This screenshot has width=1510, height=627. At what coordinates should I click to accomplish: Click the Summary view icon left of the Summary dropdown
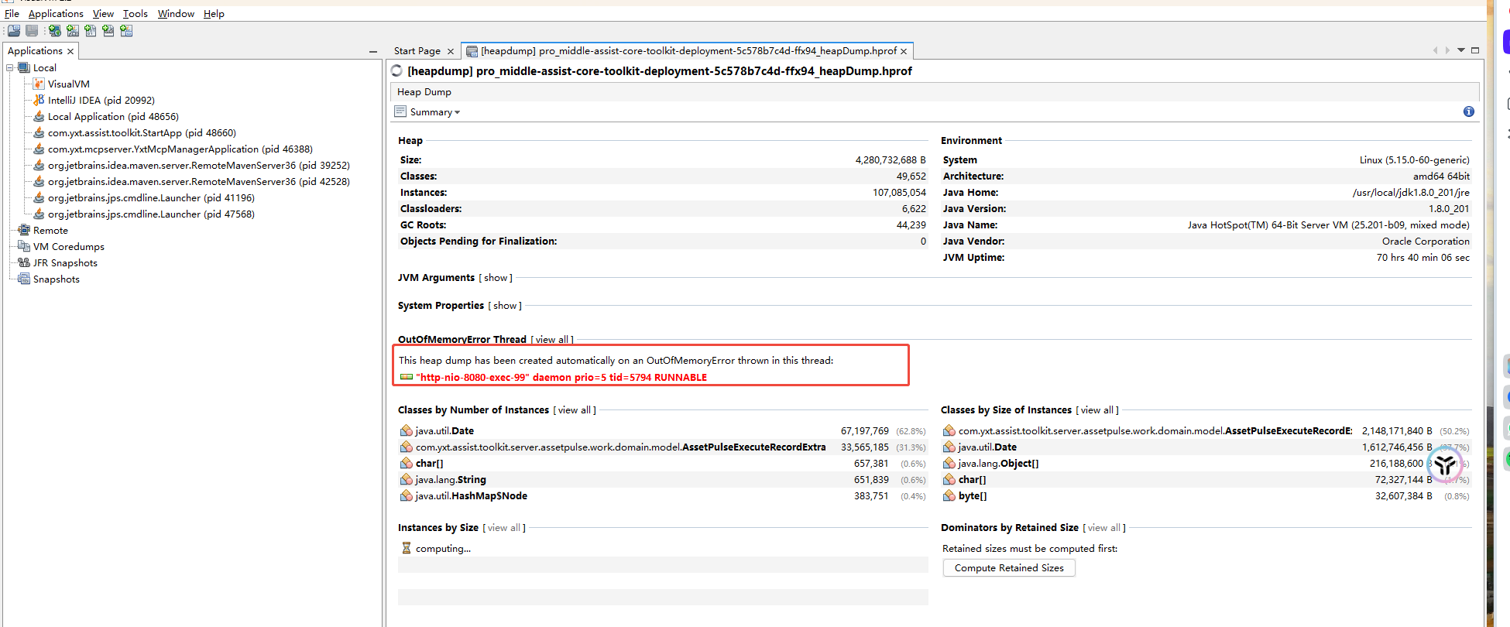coord(400,111)
